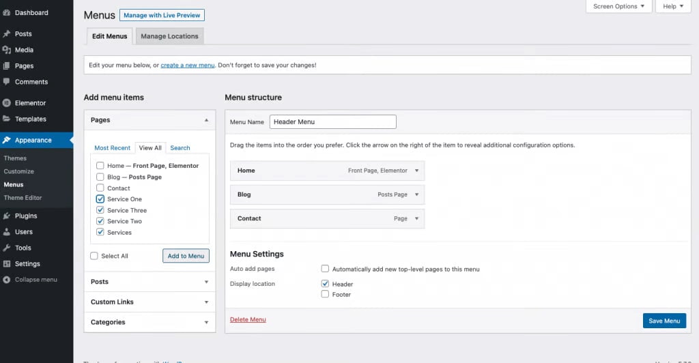Open the Screen Options dropdown

click(618, 6)
